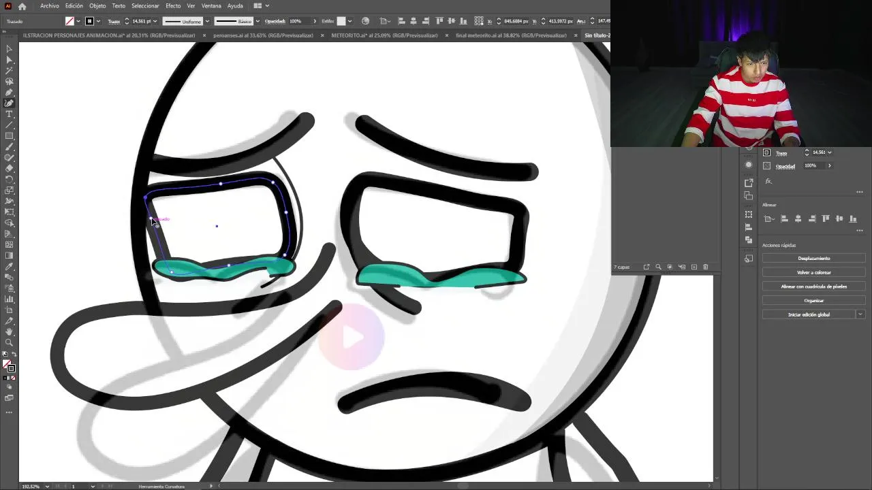The image size is (872, 490).
Task: Click the opacity 100% field in control bar
Action: pos(300,21)
